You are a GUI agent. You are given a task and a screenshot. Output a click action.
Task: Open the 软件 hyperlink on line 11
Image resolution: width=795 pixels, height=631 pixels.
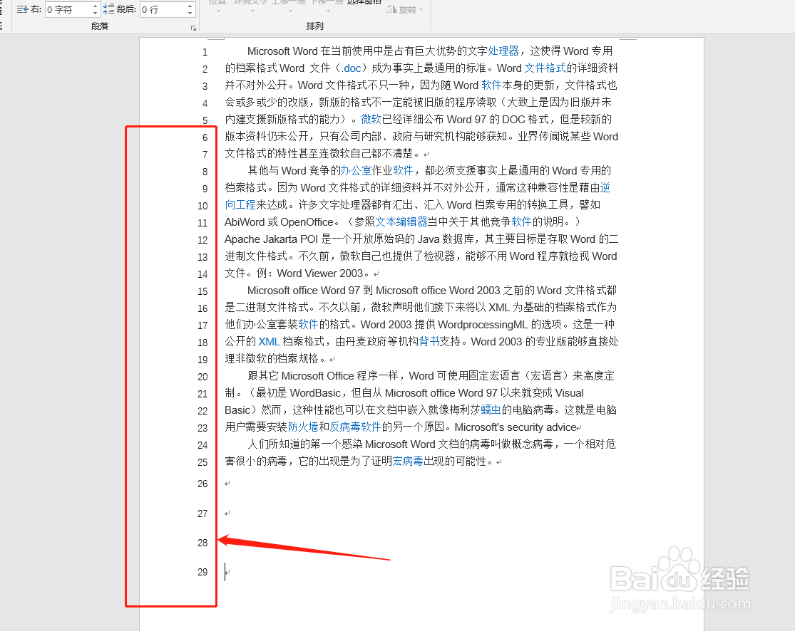click(521, 221)
